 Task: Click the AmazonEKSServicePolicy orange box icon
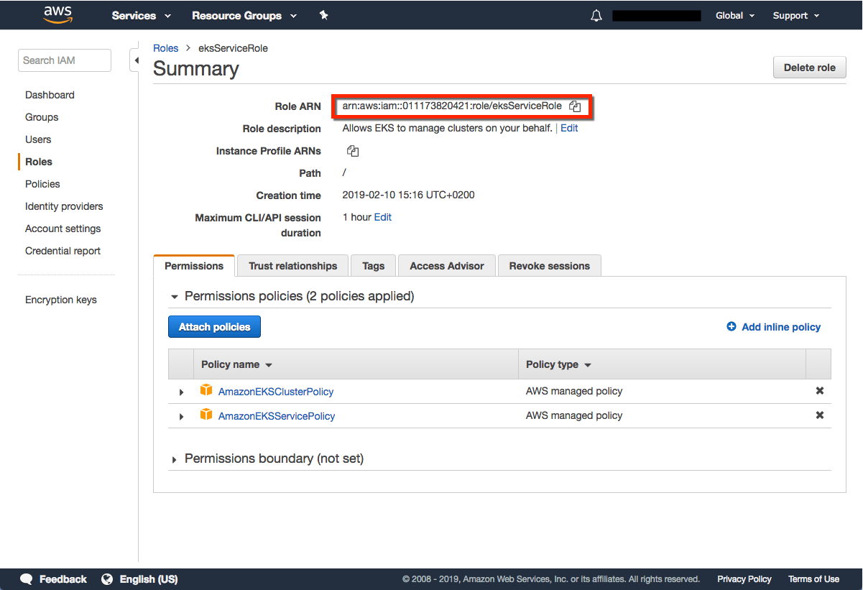click(207, 415)
